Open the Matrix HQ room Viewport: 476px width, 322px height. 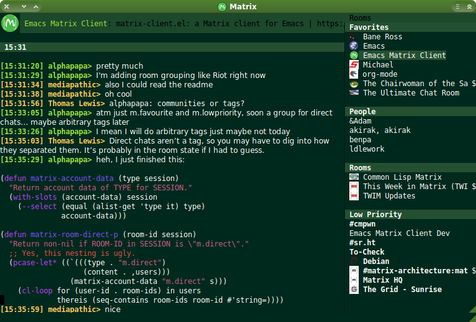(382, 280)
